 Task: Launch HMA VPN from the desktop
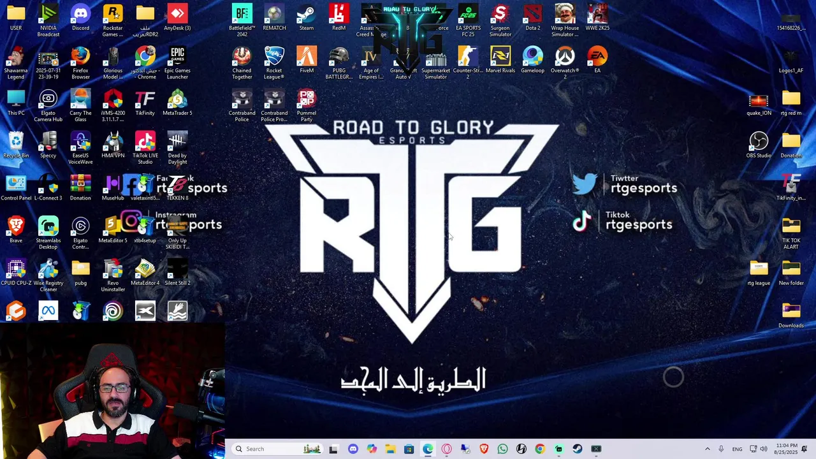[113, 145]
